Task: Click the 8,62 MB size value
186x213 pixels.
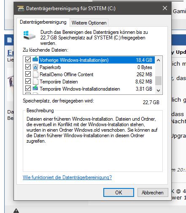Action: tap(144, 82)
